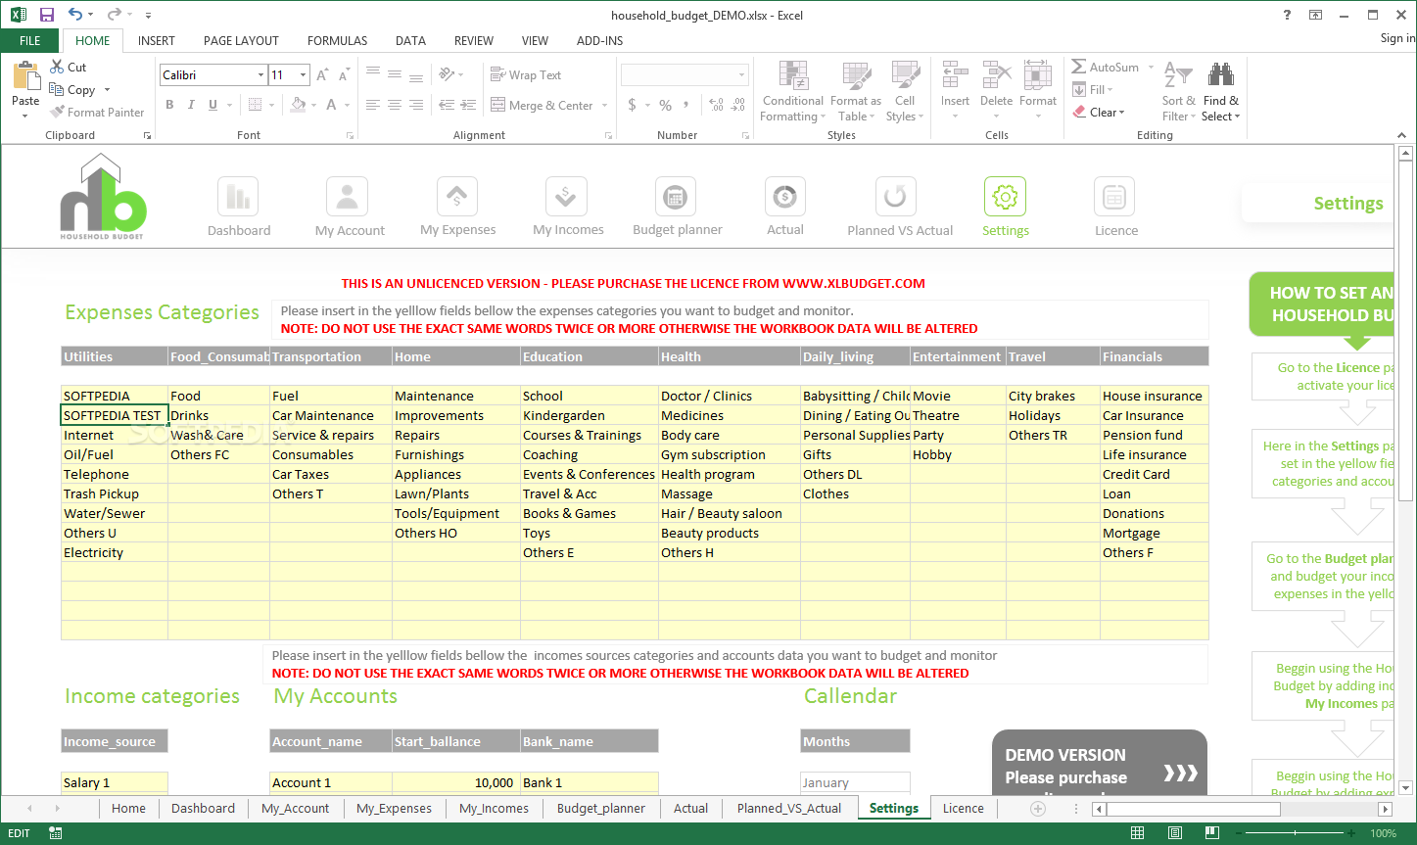This screenshot has height=845, width=1417.
Task: Expand the AutoSum dropdown arrow
Action: click(x=1151, y=68)
